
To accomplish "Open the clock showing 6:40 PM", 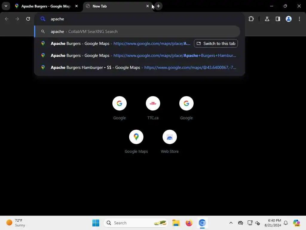I will pos(273,223).
